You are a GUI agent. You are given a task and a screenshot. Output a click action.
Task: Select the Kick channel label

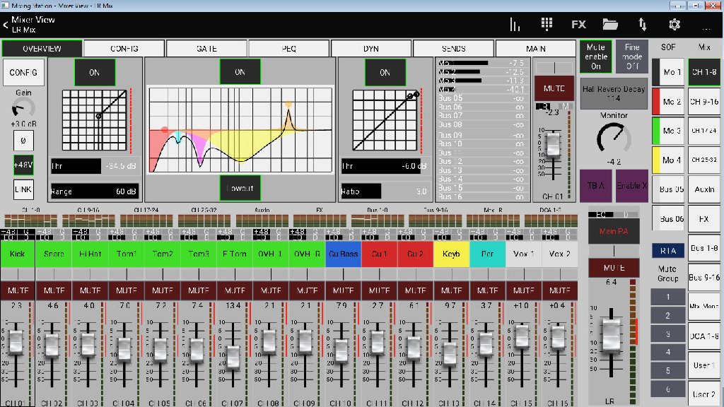pyautogui.click(x=18, y=254)
